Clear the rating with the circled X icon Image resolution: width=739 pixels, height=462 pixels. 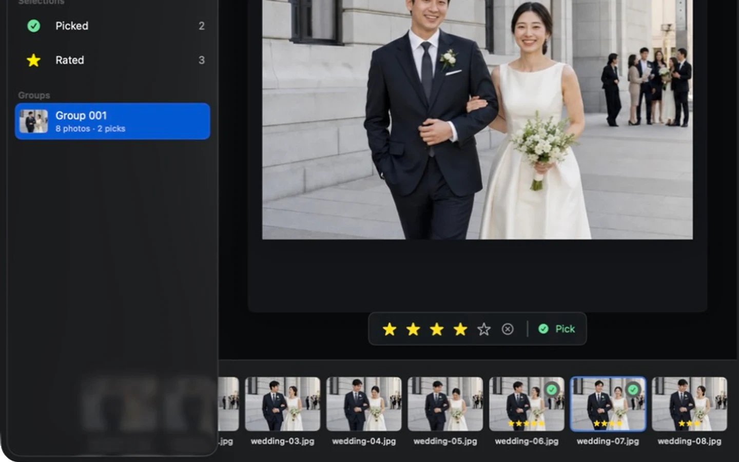point(508,329)
